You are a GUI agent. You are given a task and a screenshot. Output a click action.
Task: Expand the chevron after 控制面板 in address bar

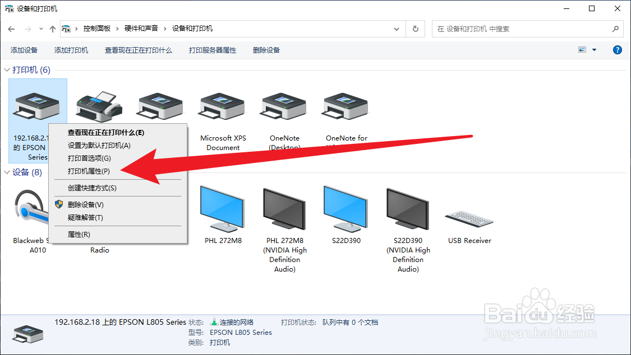(x=118, y=29)
